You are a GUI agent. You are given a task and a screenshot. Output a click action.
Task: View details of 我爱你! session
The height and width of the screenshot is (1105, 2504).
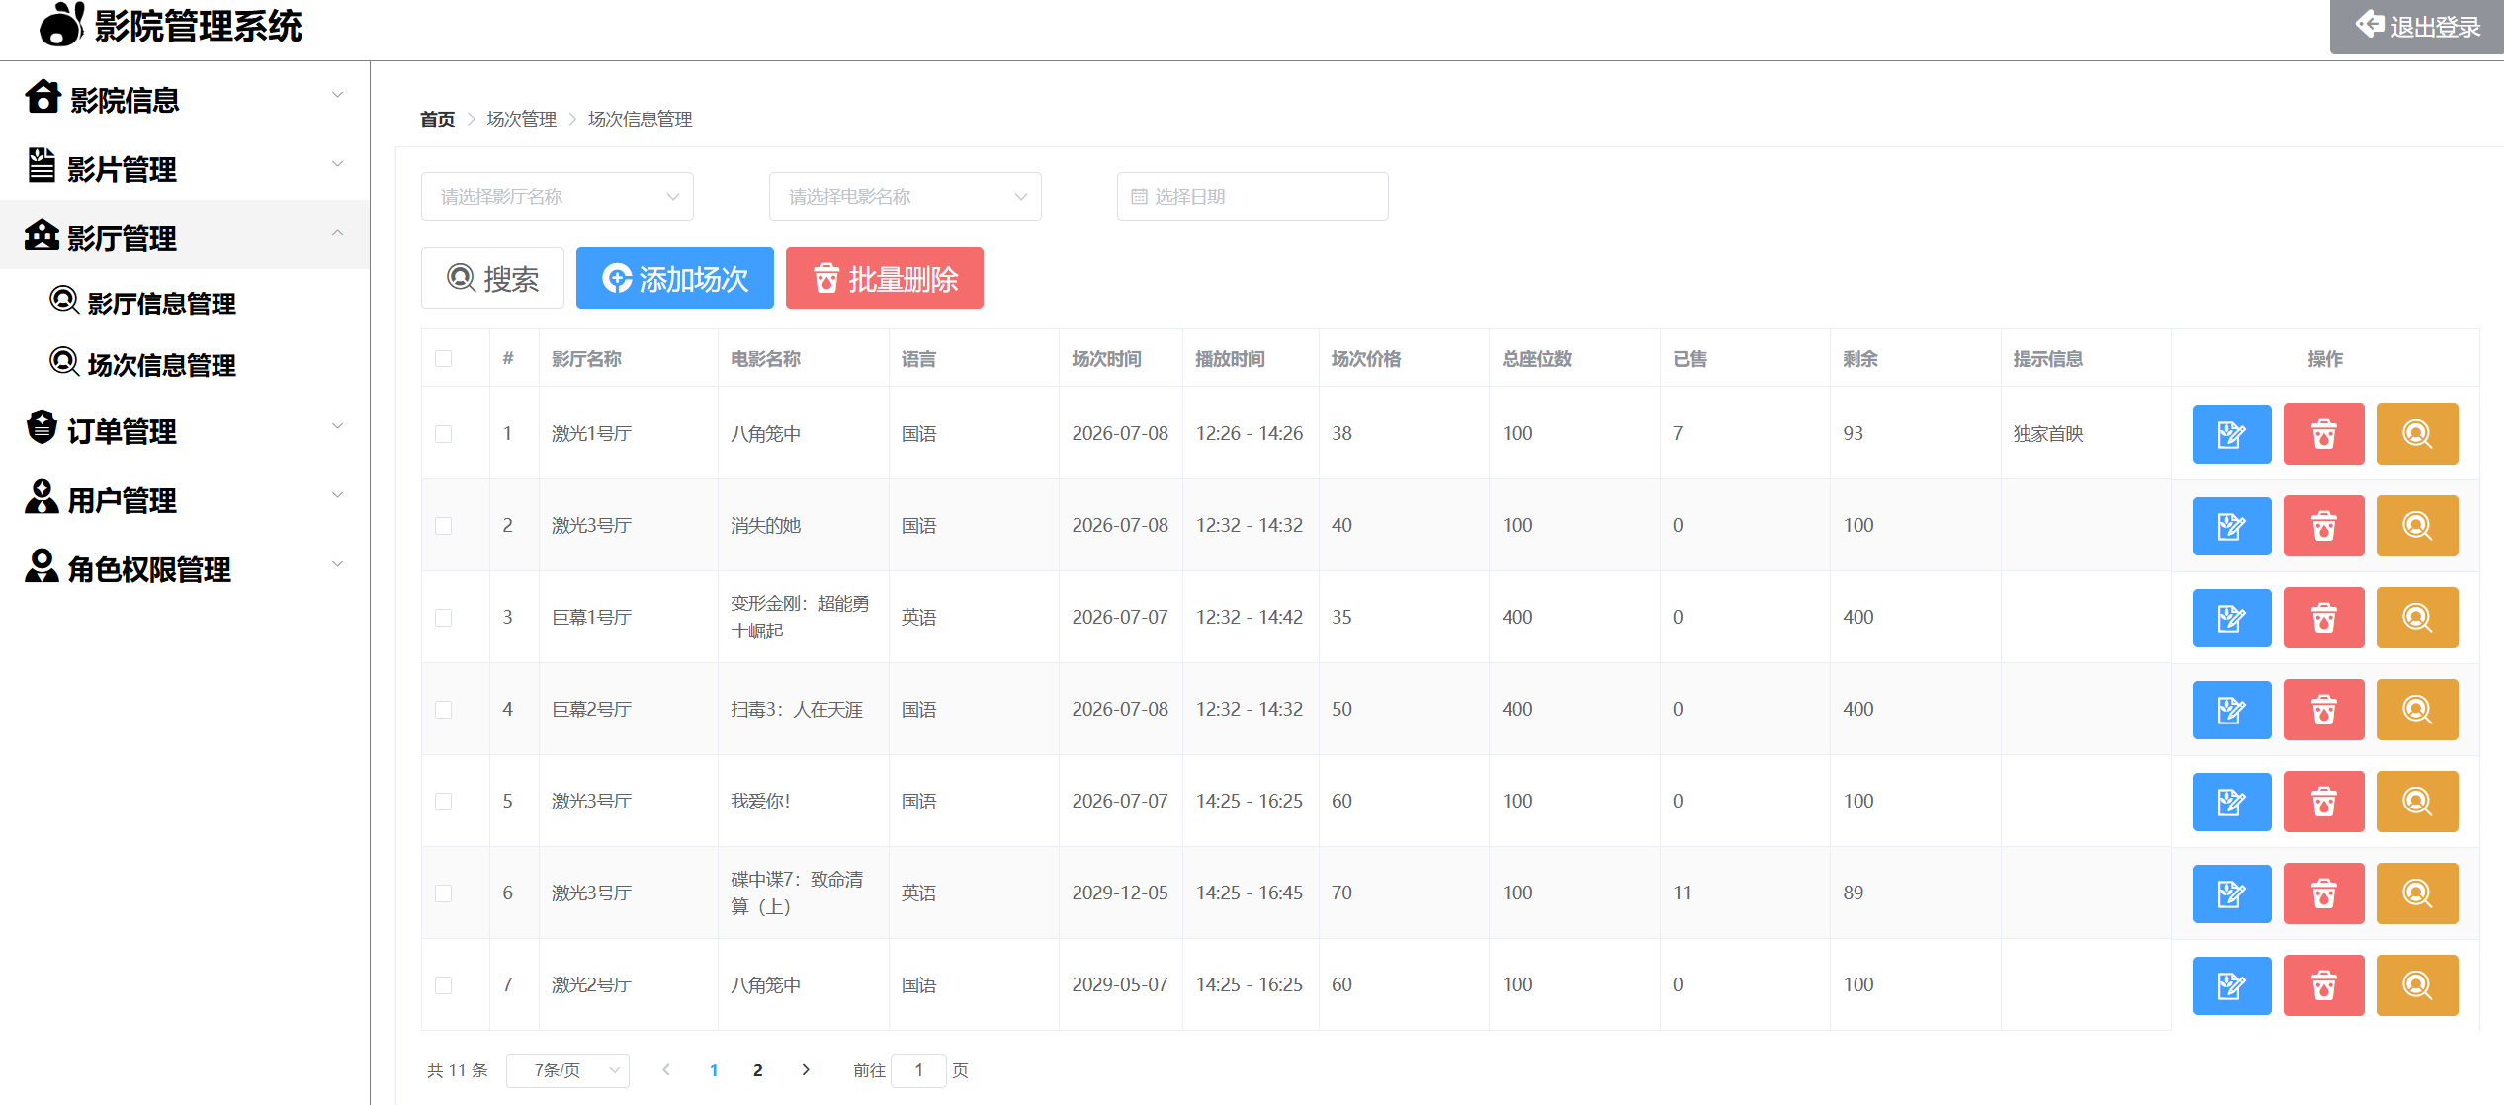2417,802
